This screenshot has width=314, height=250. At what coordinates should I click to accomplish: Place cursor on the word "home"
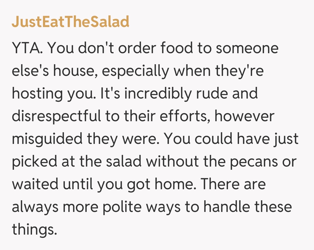pyautogui.click(x=177, y=185)
